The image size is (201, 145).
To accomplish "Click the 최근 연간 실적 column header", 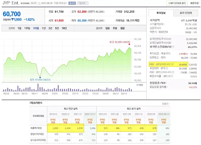I will coord(71,109).
